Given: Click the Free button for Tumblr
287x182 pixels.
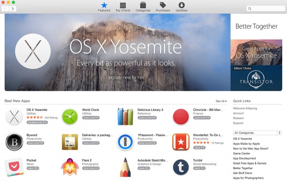Looking at the screenshot, I should [198, 168].
